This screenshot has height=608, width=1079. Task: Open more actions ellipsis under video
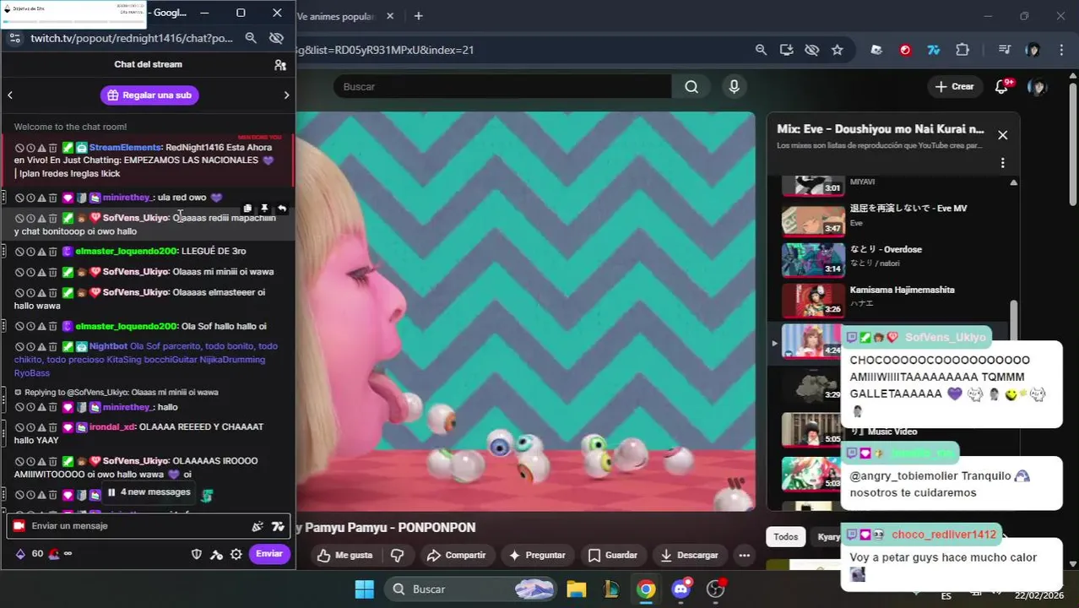(x=744, y=556)
